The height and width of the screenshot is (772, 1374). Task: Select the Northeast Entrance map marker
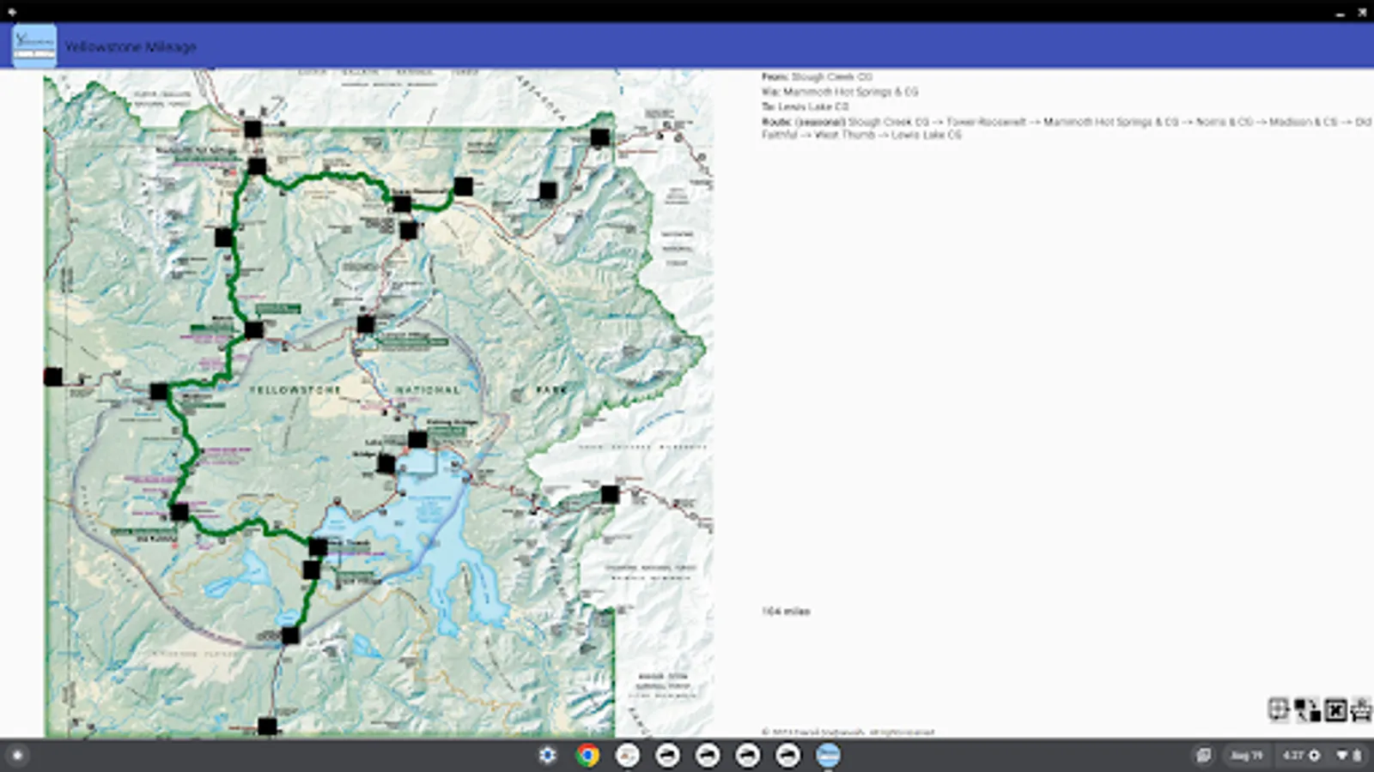(x=600, y=137)
